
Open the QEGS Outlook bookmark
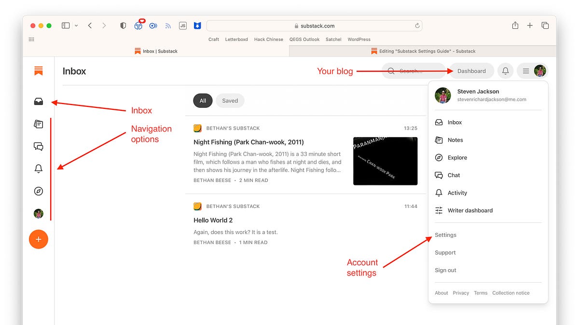click(x=304, y=39)
